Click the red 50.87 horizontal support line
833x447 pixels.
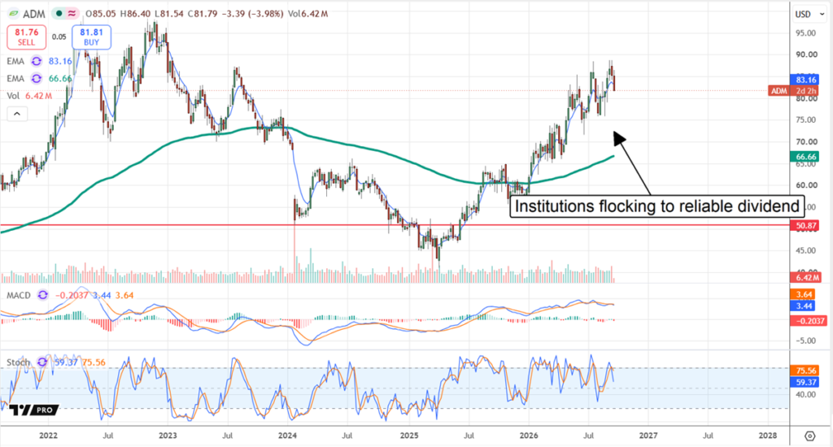point(395,225)
